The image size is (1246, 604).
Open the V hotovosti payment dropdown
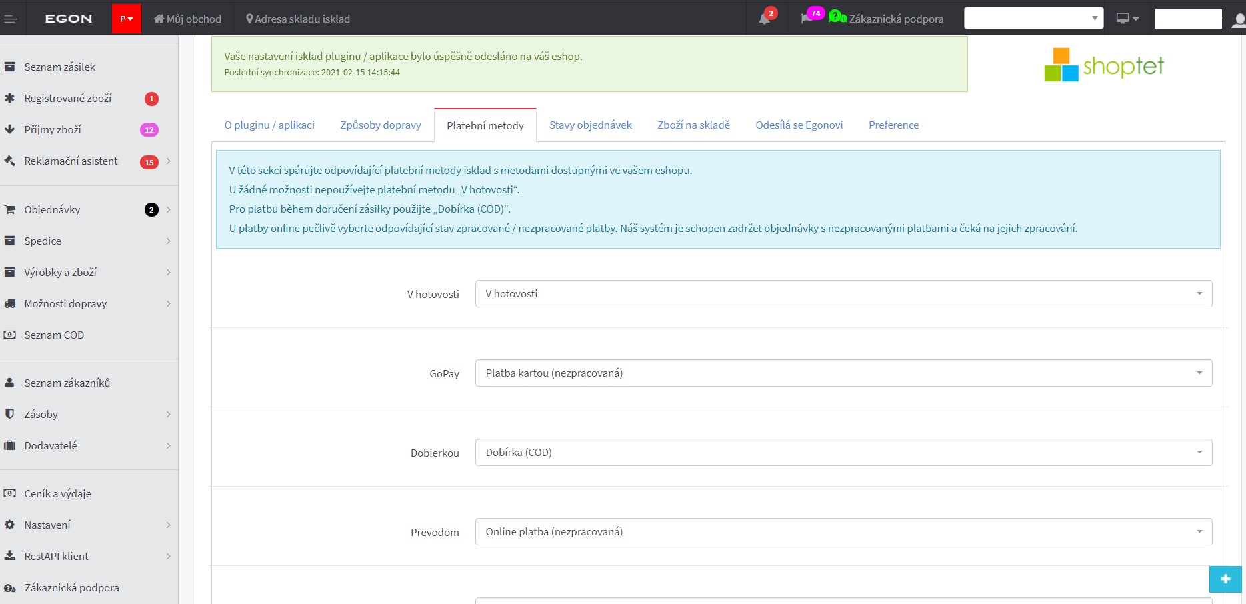843,293
